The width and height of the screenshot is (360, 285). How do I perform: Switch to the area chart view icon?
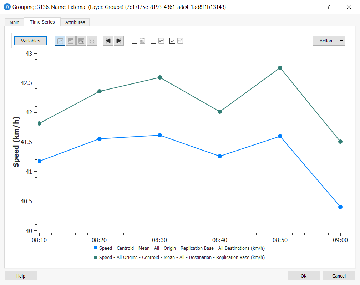[x=71, y=41]
